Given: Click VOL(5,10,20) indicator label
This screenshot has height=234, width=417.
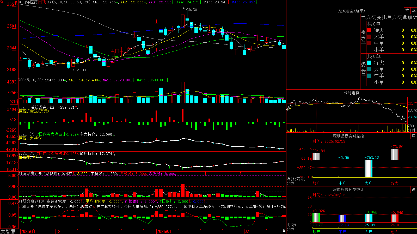Looking at the screenshot, I should coord(30,80).
